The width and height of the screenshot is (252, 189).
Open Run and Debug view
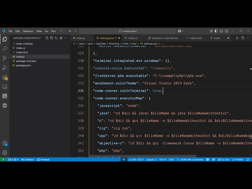[x=5, y=68]
